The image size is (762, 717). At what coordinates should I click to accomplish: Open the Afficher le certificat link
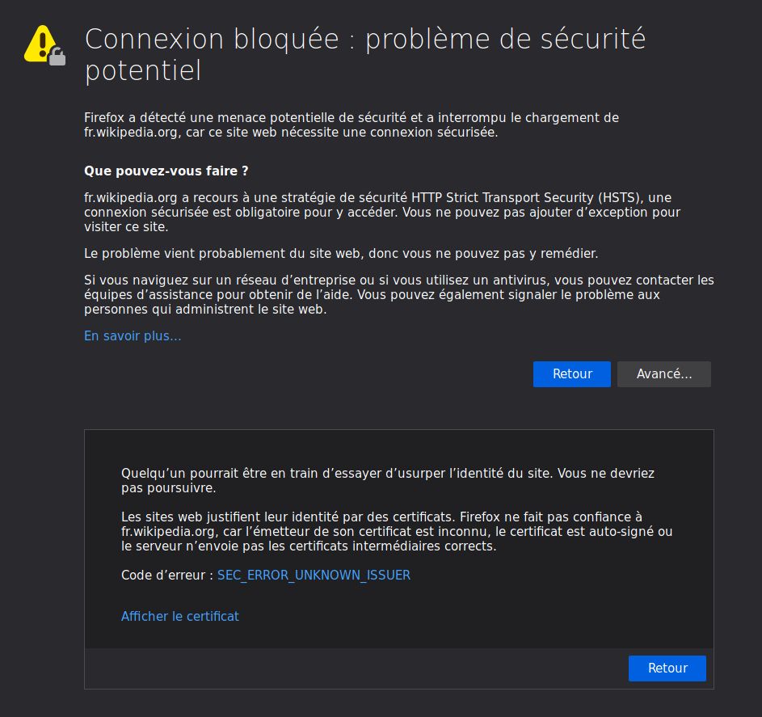click(x=179, y=616)
